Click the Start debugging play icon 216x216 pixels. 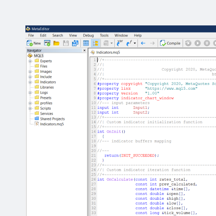click(198, 43)
